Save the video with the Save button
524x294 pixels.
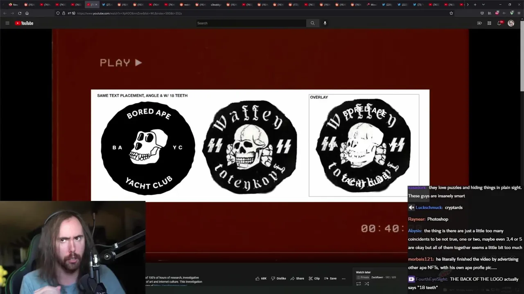[x=330, y=278]
